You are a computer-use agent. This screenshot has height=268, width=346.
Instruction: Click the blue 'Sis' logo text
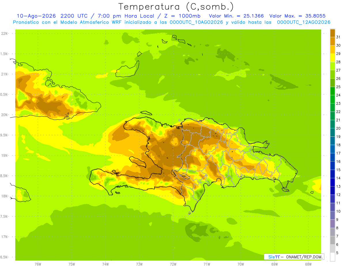click(271, 257)
